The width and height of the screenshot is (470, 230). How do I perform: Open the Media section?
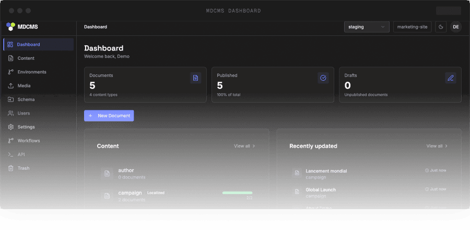[x=38, y=86]
